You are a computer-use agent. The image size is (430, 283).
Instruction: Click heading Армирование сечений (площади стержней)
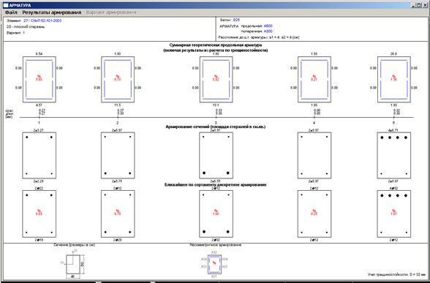[x=216, y=127]
